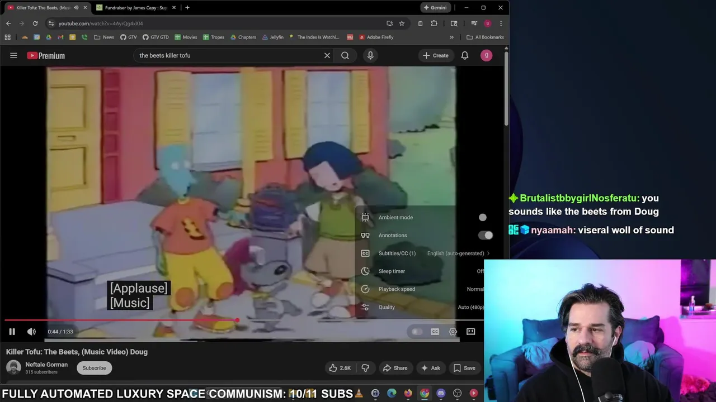Screen dimensions: 716x402
Task: Open Neftale Gorman channel name link
Action: [46, 365]
